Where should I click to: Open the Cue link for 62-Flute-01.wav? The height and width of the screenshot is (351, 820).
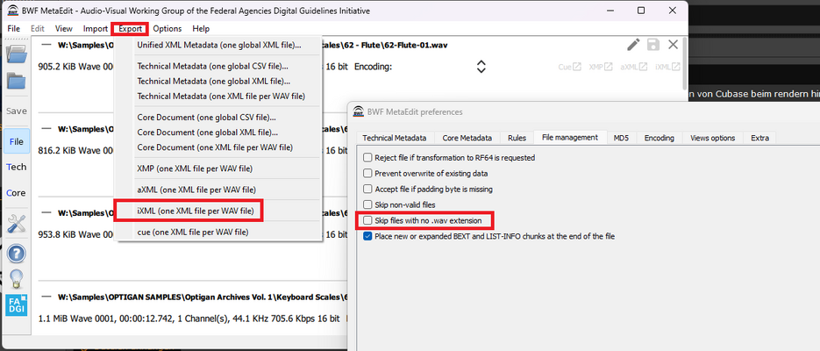click(569, 67)
